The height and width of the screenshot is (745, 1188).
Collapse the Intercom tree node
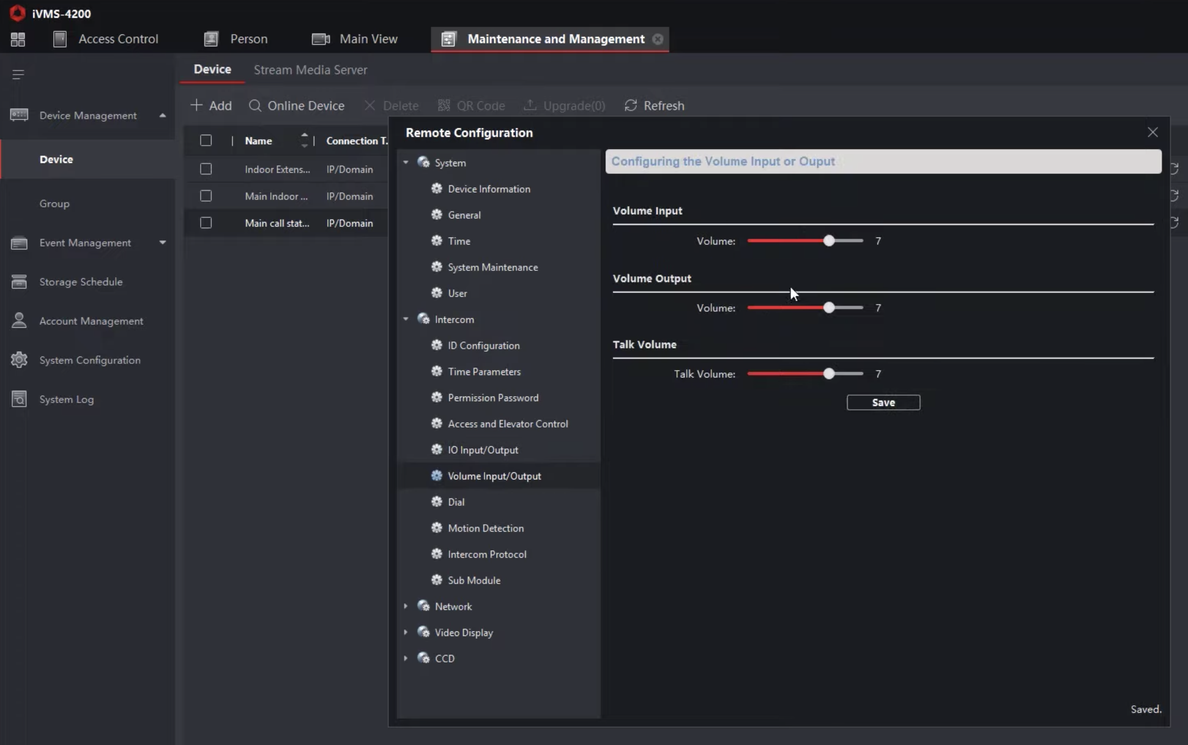click(x=406, y=319)
